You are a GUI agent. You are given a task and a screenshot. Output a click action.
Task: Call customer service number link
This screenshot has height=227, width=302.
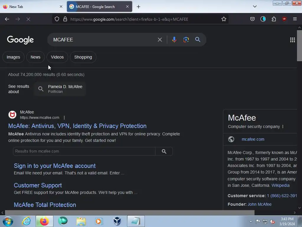pyautogui.click(x=282, y=196)
